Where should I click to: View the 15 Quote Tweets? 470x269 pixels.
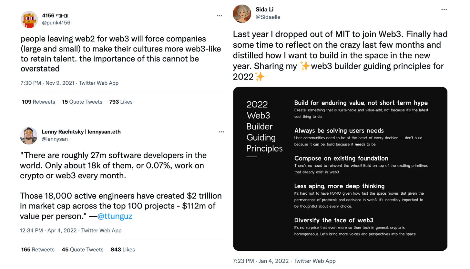click(x=82, y=102)
